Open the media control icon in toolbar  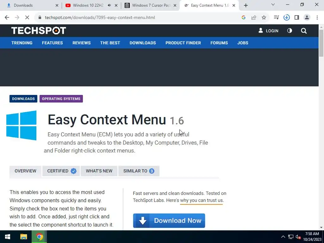pos(276,17)
